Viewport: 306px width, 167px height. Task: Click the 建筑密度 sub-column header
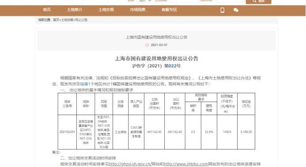[209, 108]
